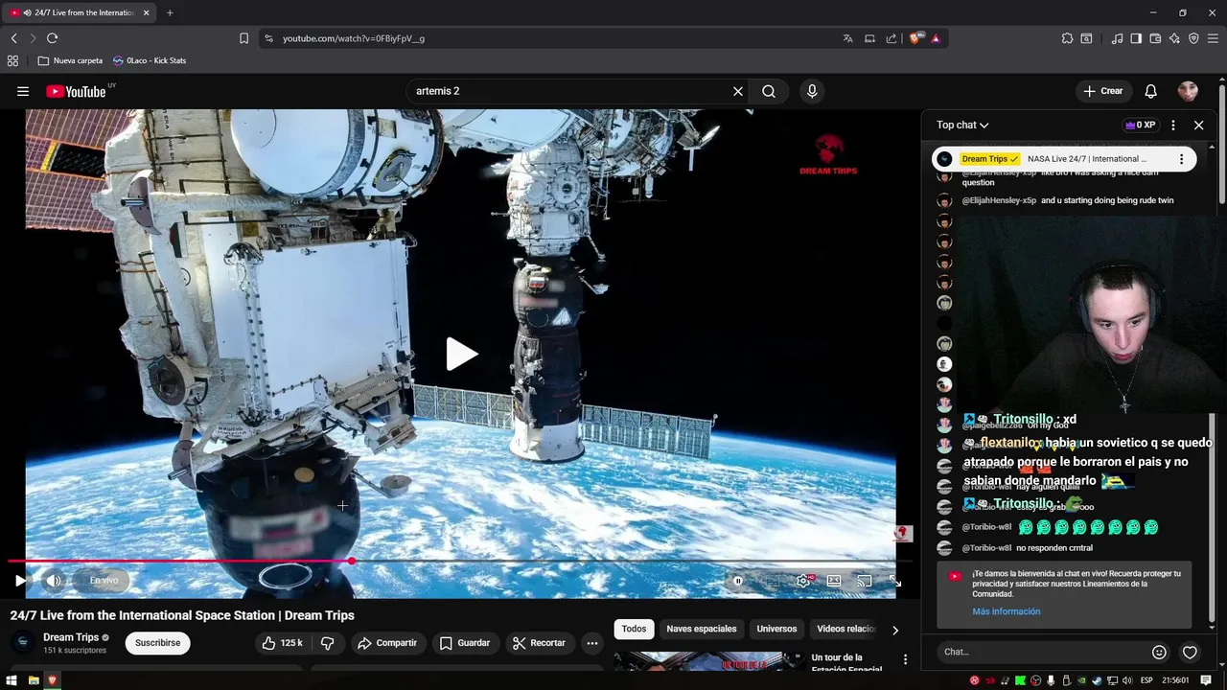Open Leo AI sparkle icon
Viewport: 1227px width, 690px height.
(1174, 38)
